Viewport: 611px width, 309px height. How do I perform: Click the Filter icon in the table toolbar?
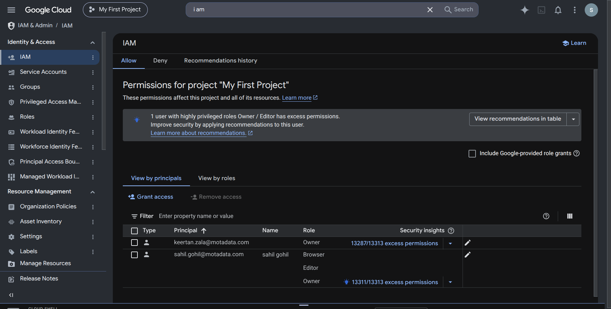click(x=134, y=216)
